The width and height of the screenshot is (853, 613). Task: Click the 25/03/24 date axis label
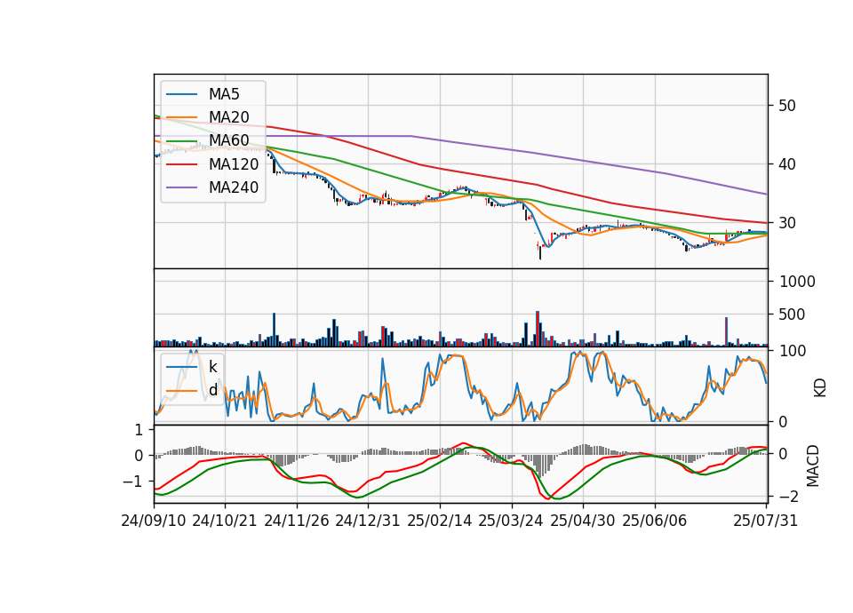click(x=511, y=521)
